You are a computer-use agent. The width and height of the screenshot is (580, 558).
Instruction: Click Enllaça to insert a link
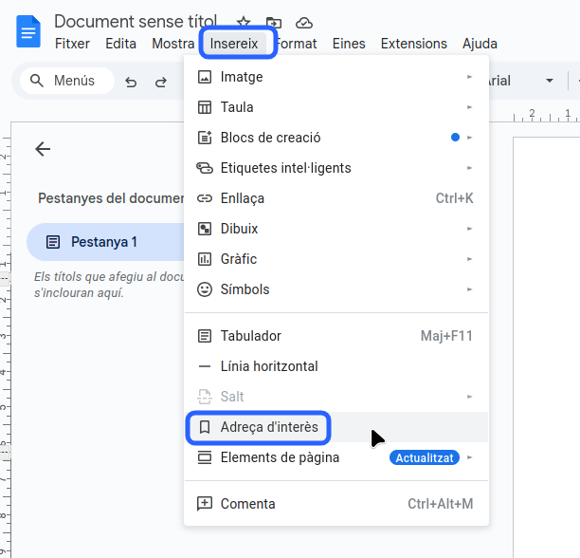point(242,198)
